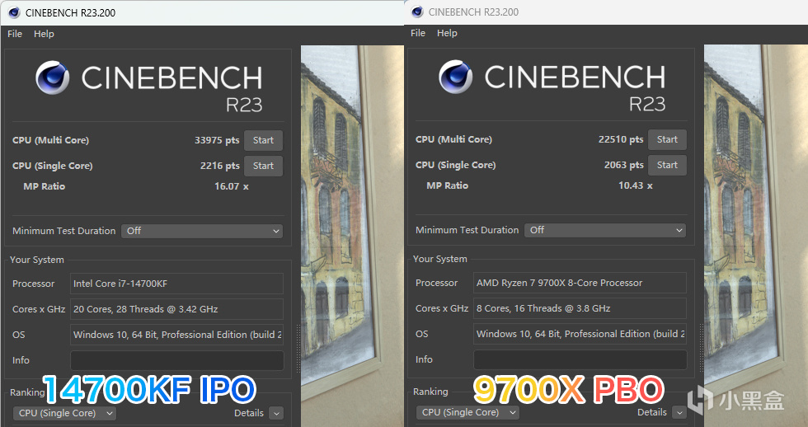Click AMD Ryzen 7 9700X processor field

click(x=580, y=283)
